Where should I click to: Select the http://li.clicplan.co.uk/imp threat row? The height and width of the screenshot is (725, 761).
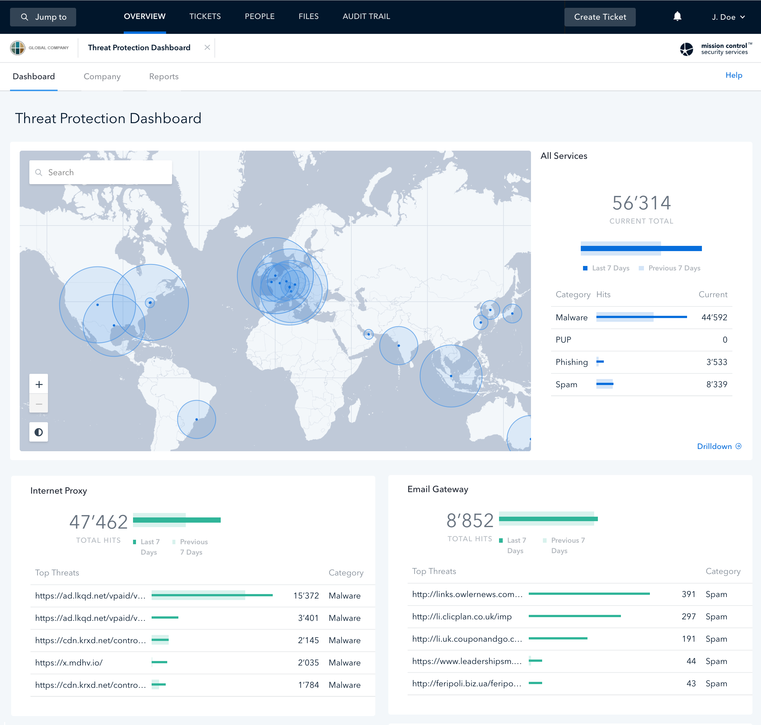pyautogui.click(x=580, y=616)
